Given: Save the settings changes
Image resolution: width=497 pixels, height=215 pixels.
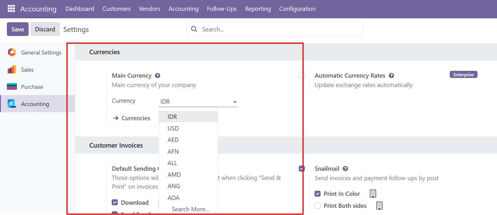Looking at the screenshot, I should click(18, 29).
